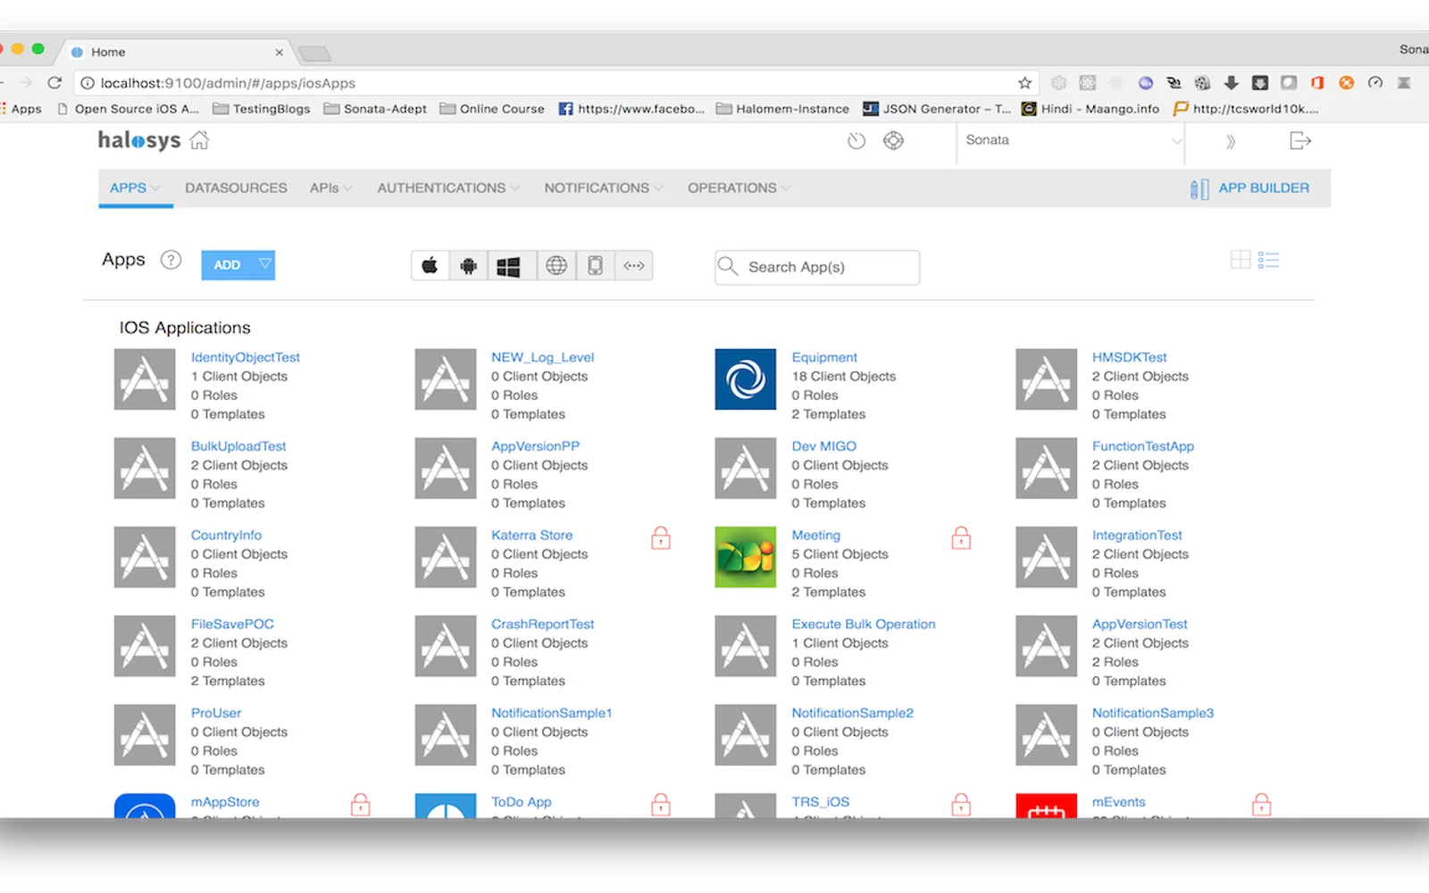1429x893 pixels.
Task: Open the settings gear icon in header
Action: (893, 140)
